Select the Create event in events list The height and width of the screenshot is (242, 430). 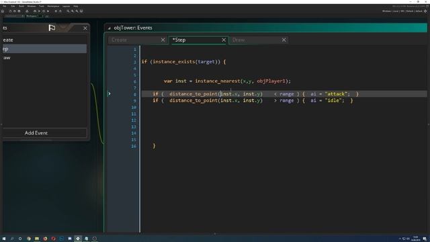coord(45,40)
